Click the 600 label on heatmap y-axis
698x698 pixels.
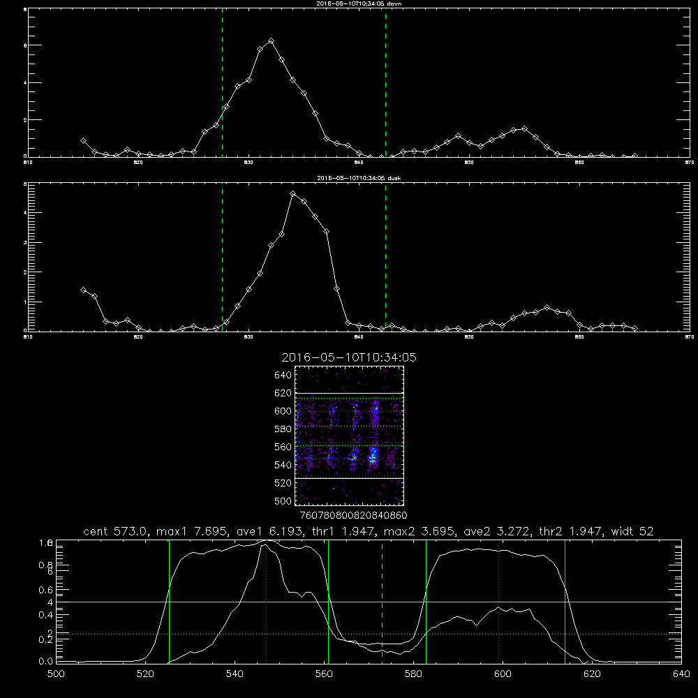click(283, 411)
